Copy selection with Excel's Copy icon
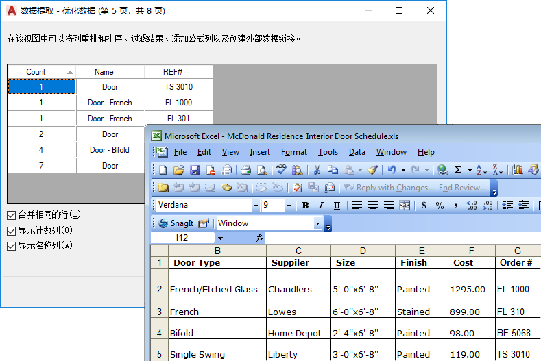 pyautogui.click(x=333, y=170)
